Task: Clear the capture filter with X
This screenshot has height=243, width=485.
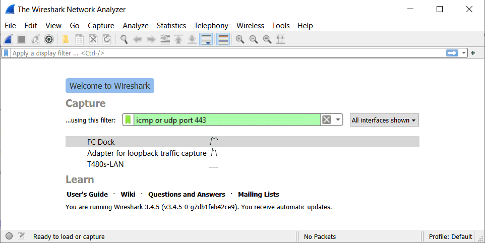Action: [327, 120]
